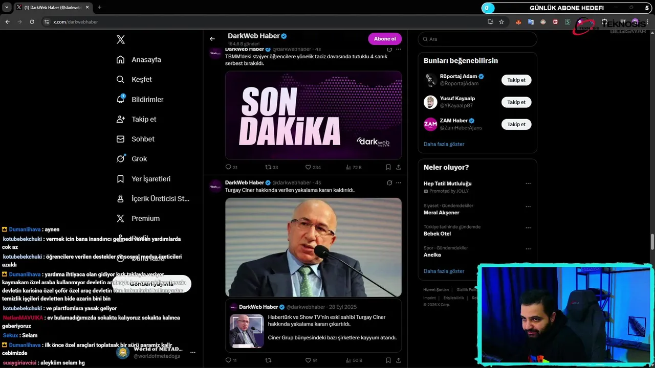Click back arrow on DarkWeb Haber profile
This screenshot has height=368, width=655.
point(212,39)
